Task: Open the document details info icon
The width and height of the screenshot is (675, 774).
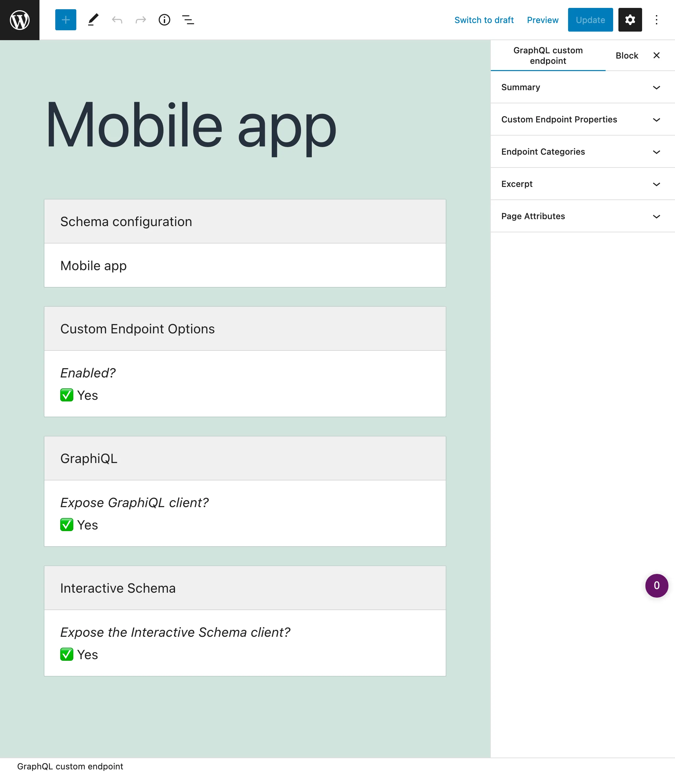Action: click(x=164, y=20)
